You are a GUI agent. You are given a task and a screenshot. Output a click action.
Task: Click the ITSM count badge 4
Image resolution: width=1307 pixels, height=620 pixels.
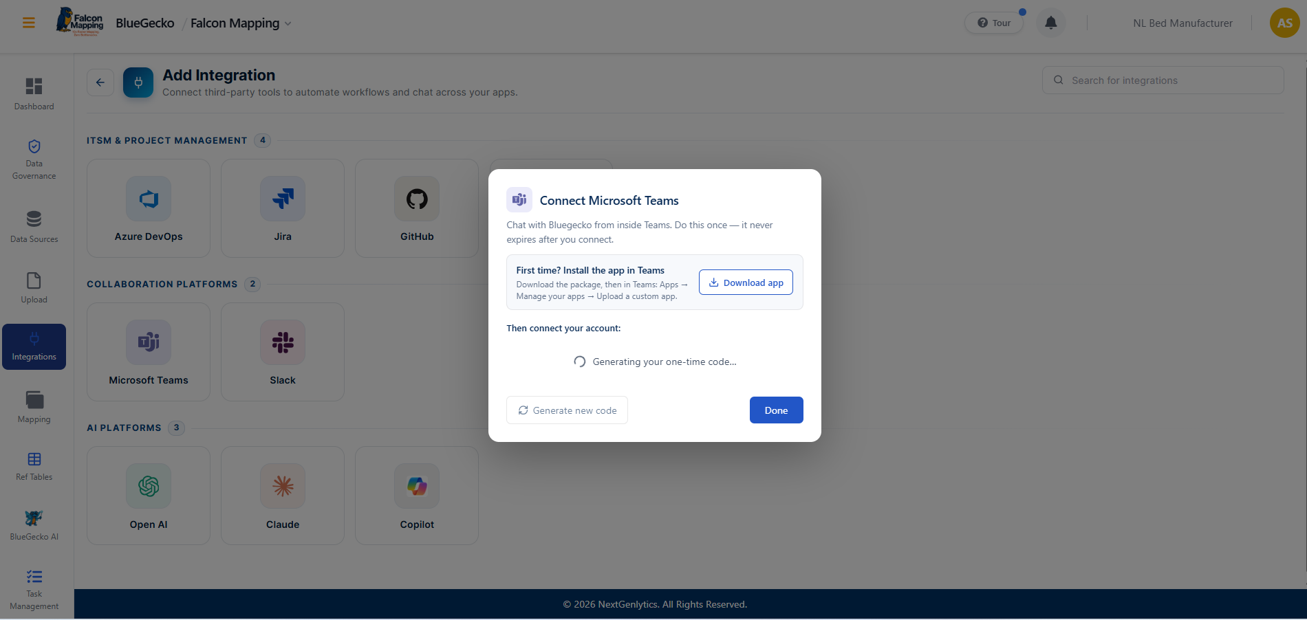point(262,140)
